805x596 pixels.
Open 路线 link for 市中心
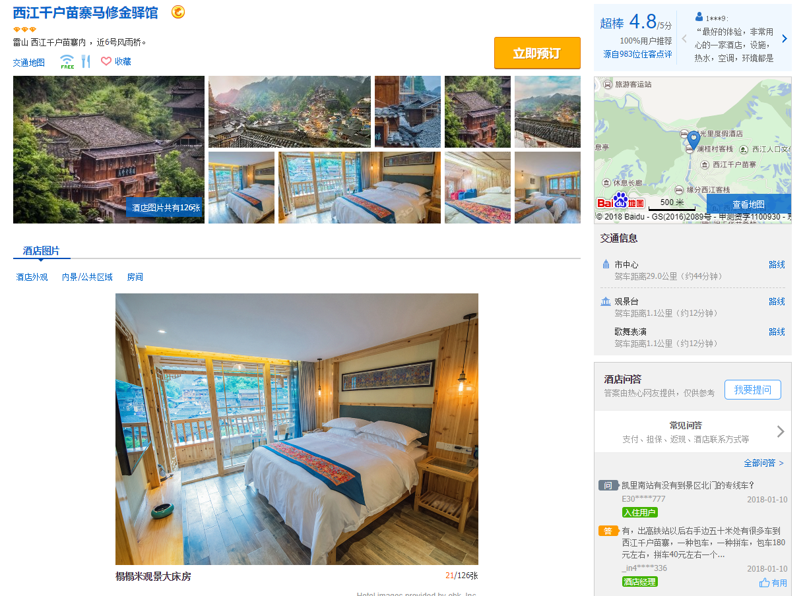pyautogui.click(x=777, y=264)
